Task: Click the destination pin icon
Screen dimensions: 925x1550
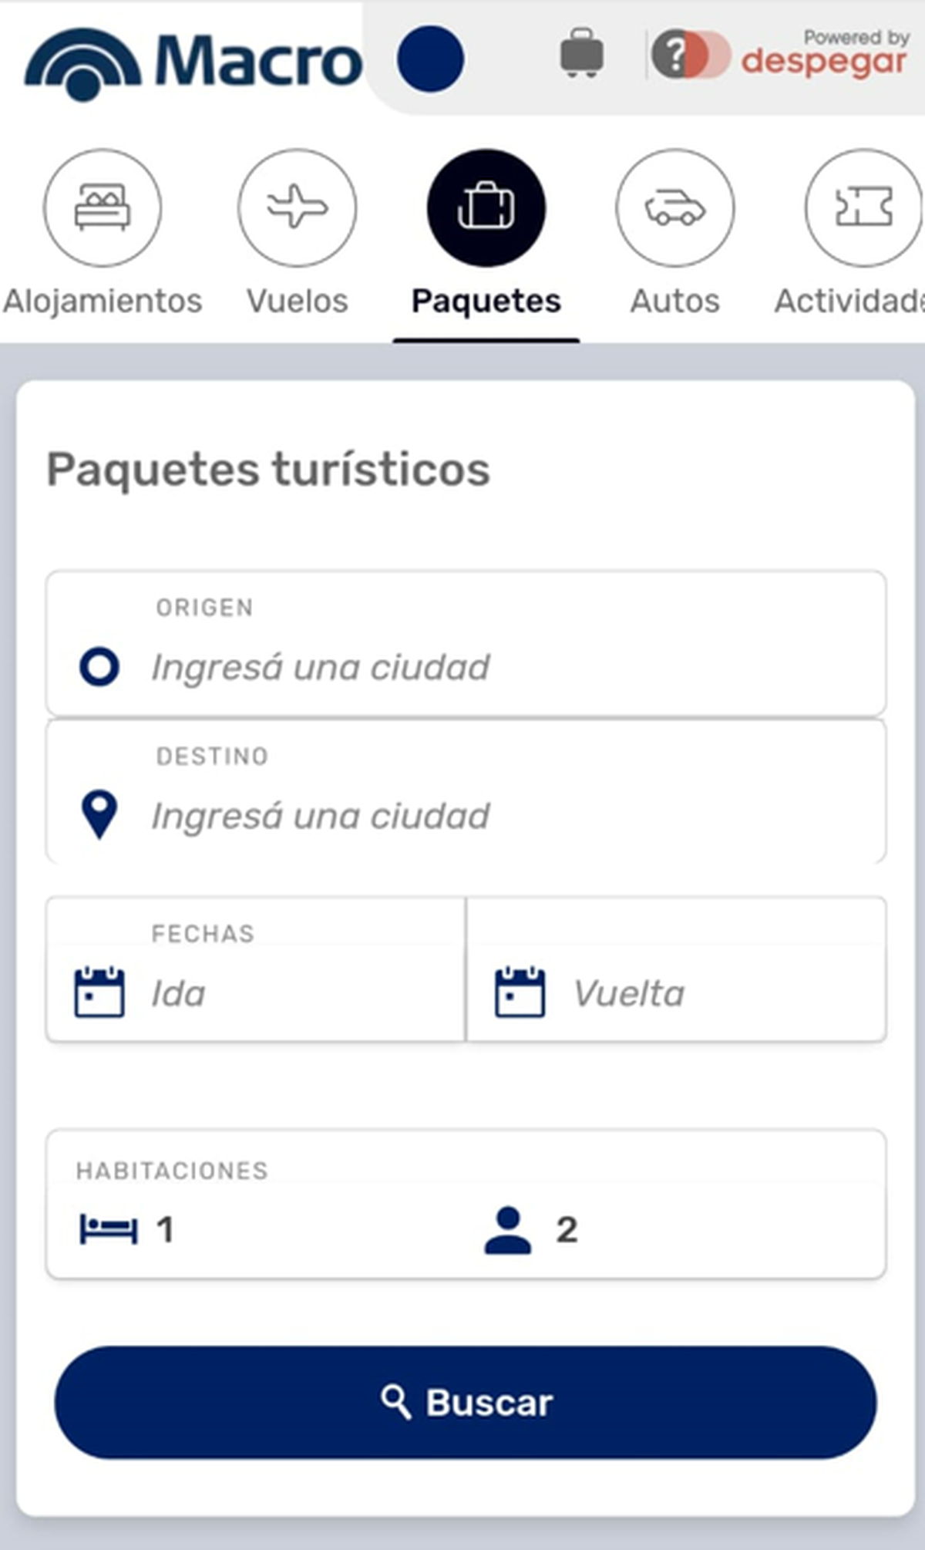Action: (99, 814)
